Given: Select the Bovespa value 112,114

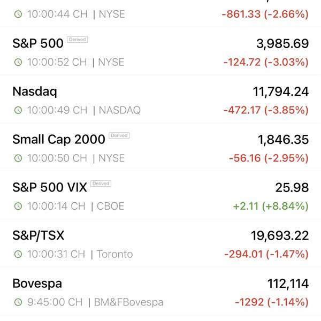Looking at the screenshot, I should coord(288,284).
